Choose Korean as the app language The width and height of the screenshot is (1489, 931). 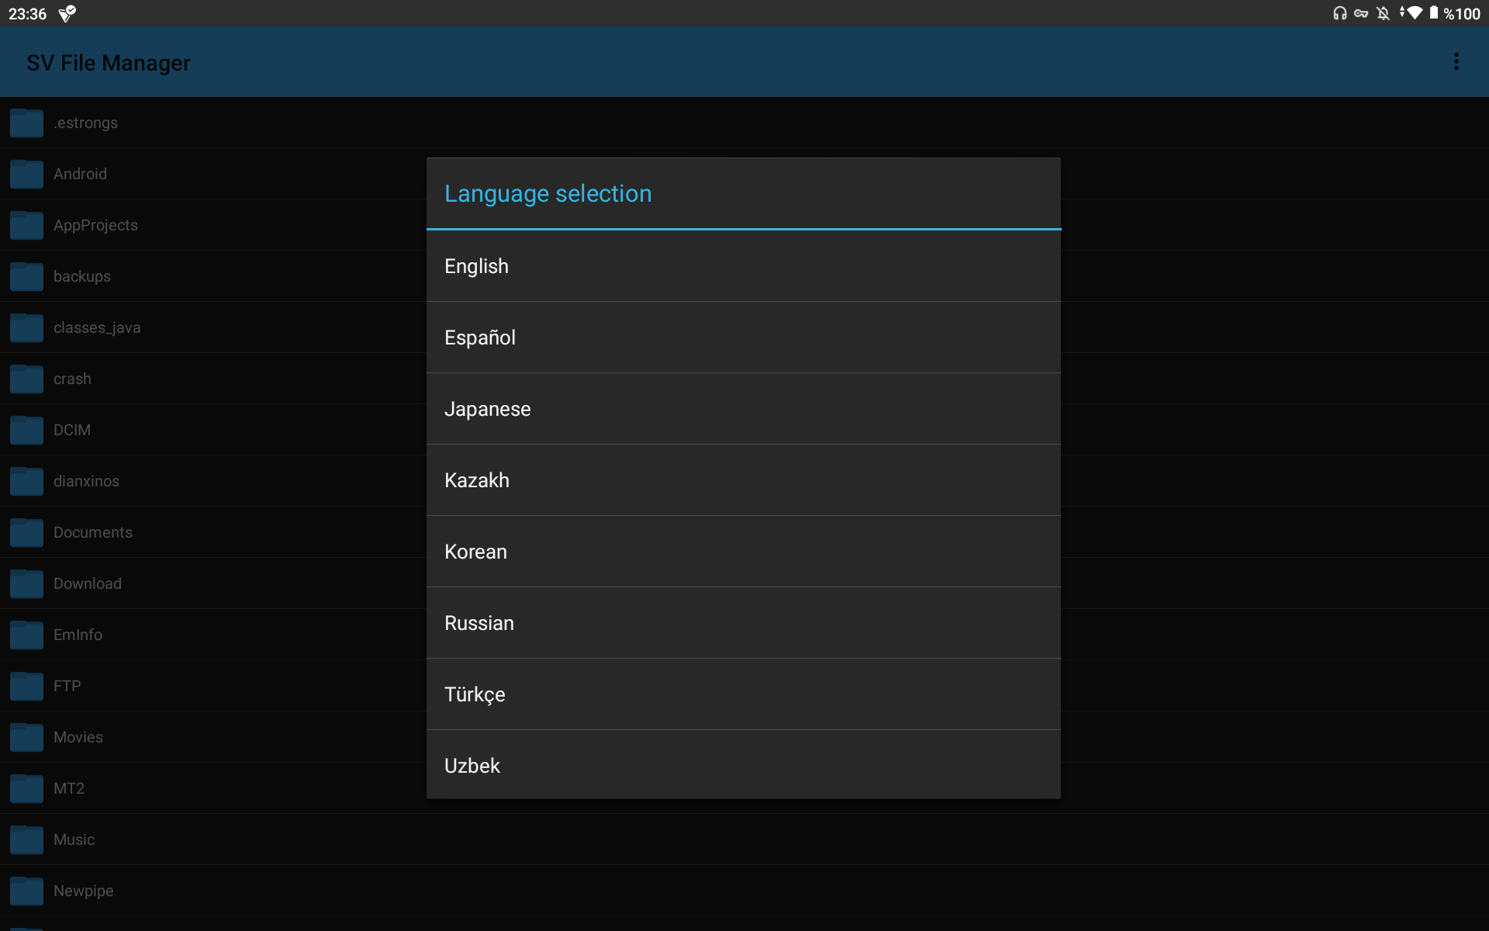pyautogui.click(x=743, y=551)
